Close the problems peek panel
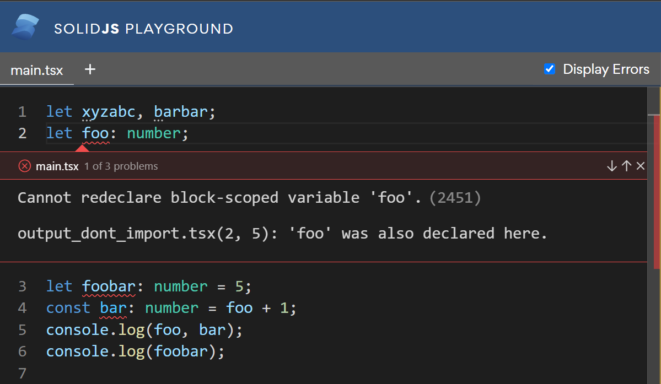The width and height of the screenshot is (661, 384). [x=641, y=166]
